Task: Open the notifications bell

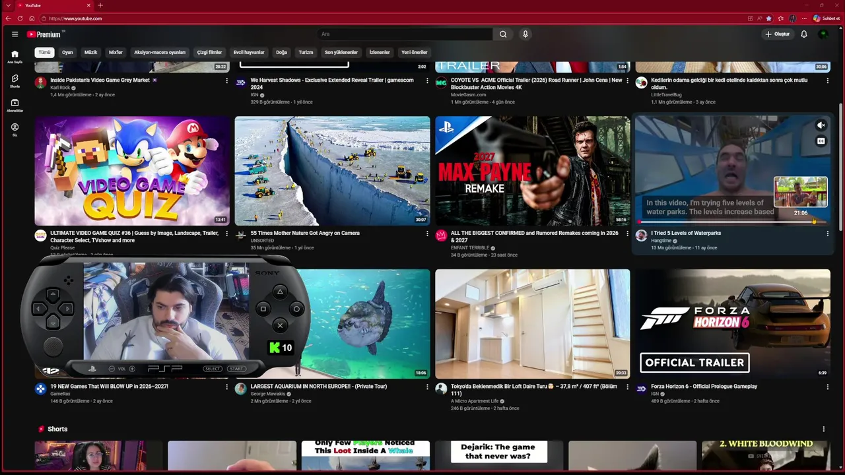Action: 804,34
